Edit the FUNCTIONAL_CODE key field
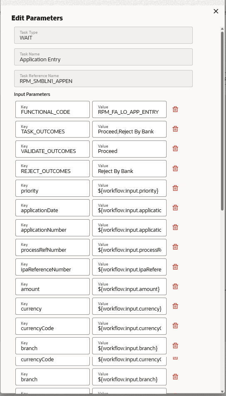The width and height of the screenshot is (226, 396). tap(52, 109)
